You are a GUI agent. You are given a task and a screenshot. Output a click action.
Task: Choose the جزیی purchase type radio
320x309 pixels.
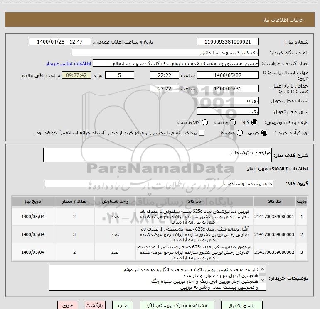[x=264, y=133]
